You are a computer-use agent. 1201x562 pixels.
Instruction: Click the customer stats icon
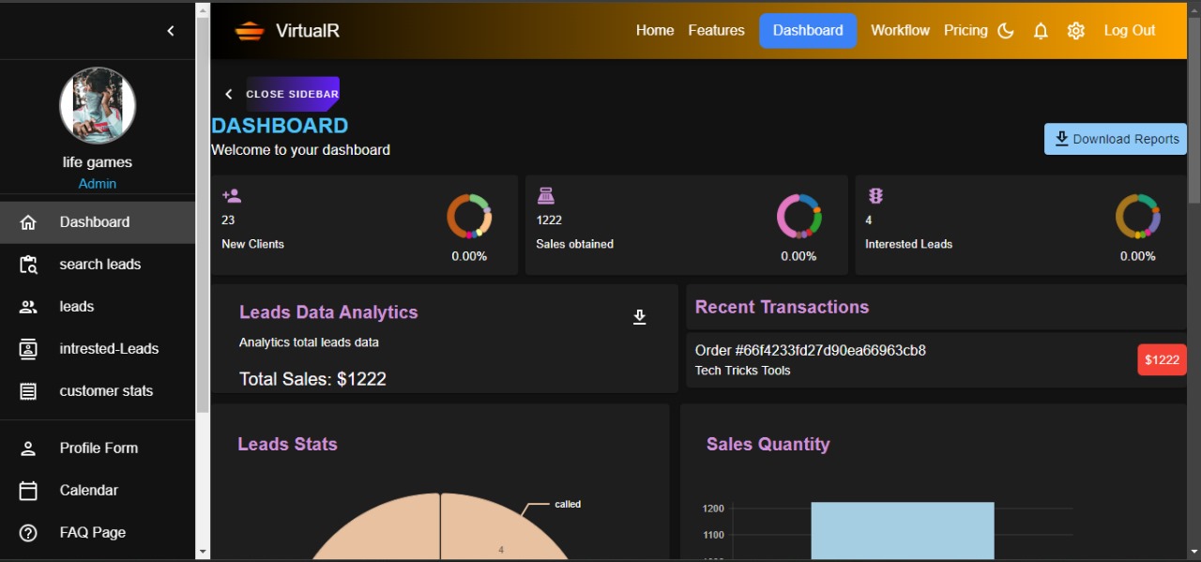tap(28, 391)
